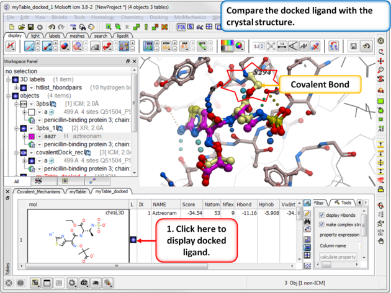The image size is (391, 293).
Task: Click the L column square to display docked ligand
Action: click(x=133, y=240)
